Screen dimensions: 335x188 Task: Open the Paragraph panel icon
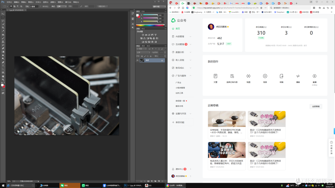coord(133,28)
